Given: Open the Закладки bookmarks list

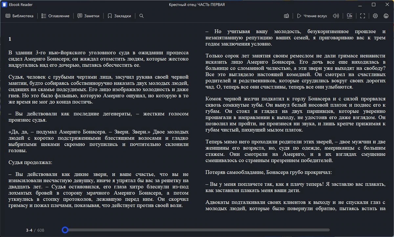Looking at the screenshot, I should [x=120, y=16].
